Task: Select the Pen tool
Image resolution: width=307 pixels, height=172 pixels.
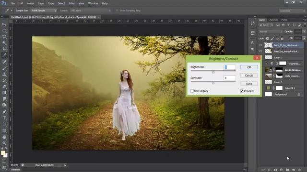Action: tap(4, 112)
